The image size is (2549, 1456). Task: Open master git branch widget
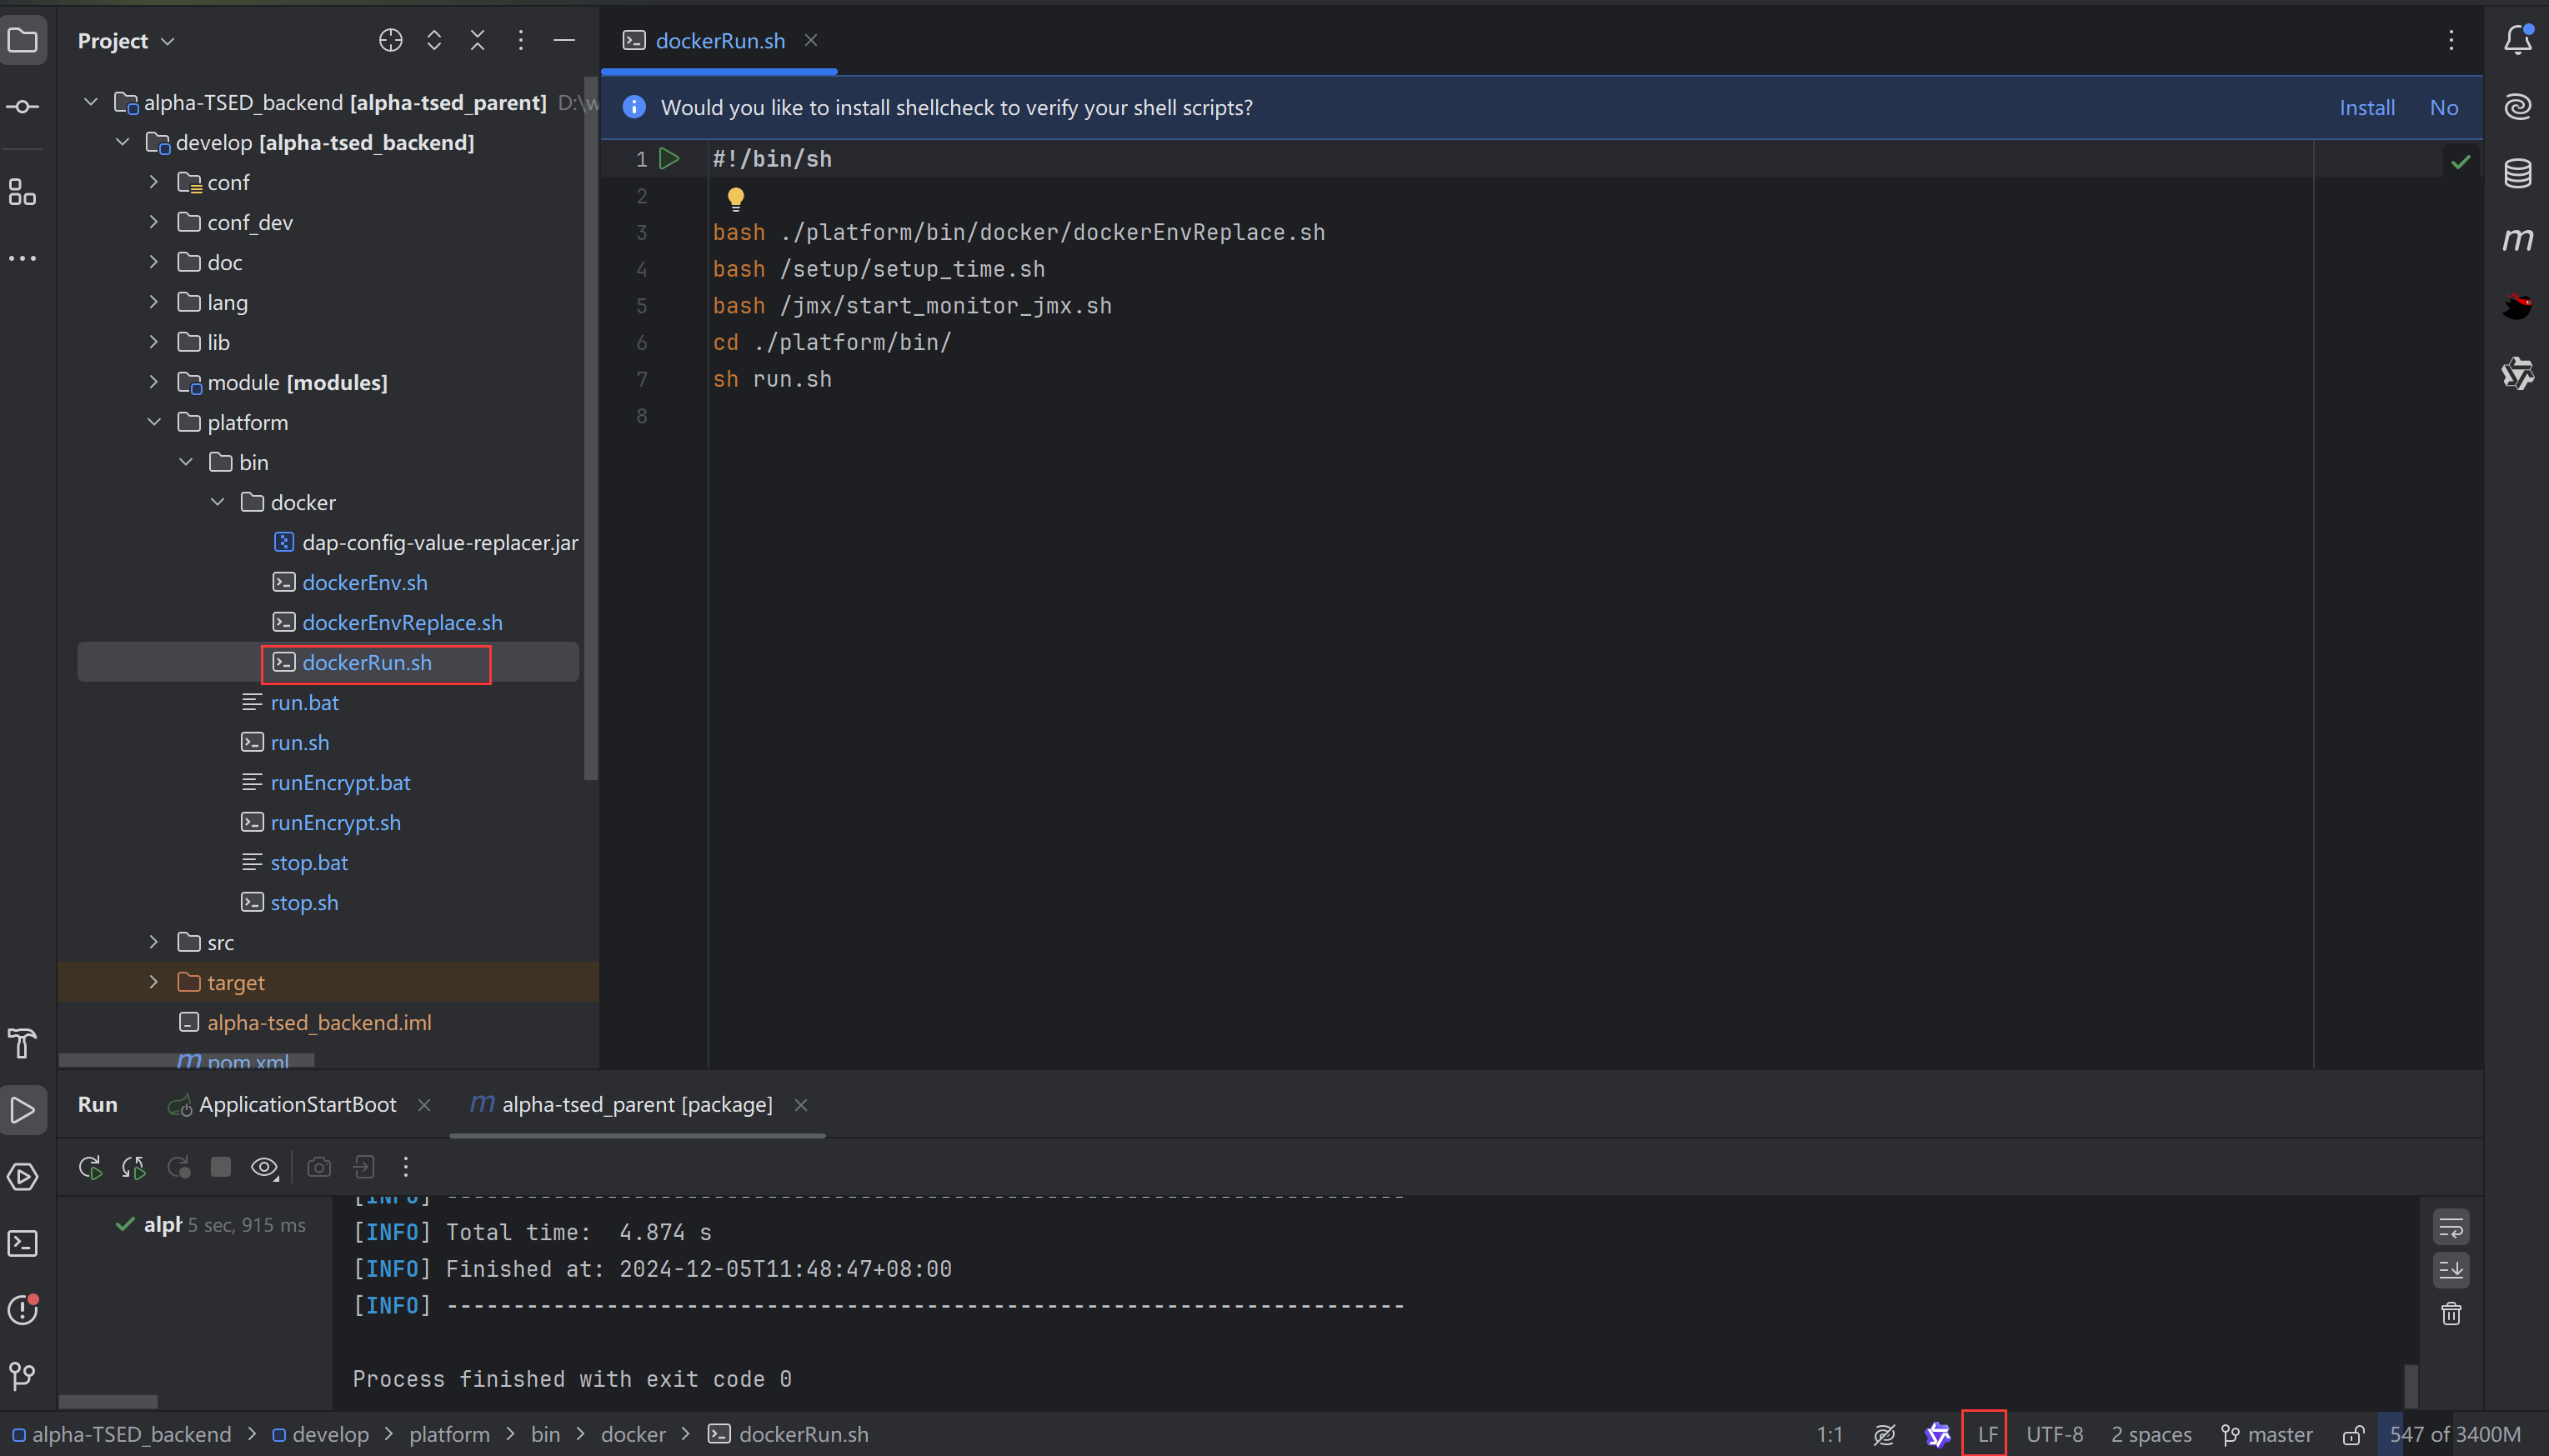pyautogui.click(x=2267, y=1434)
